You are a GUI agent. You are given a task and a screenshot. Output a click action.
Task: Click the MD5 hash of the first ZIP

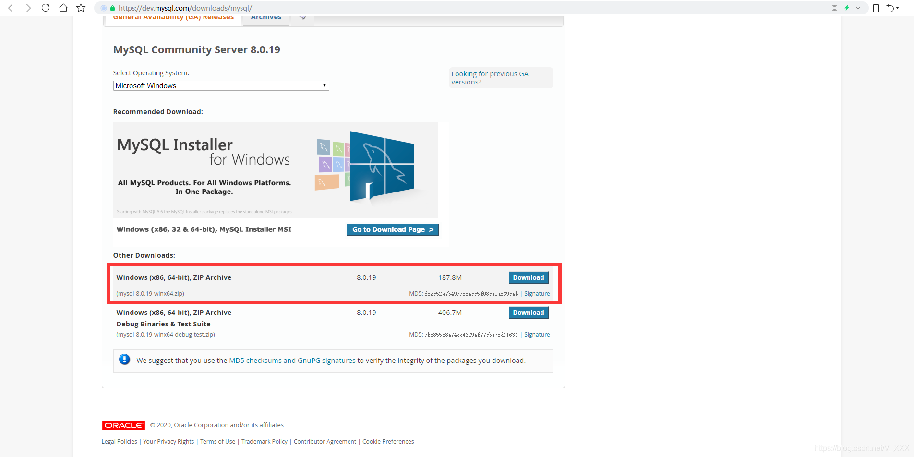click(x=471, y=294)
